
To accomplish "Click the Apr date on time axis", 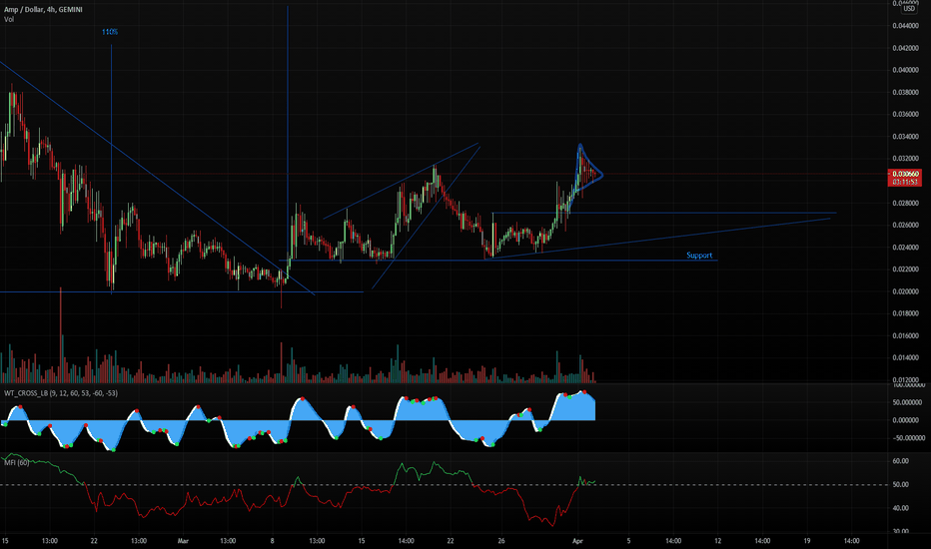I will click(x=577, y=541).
